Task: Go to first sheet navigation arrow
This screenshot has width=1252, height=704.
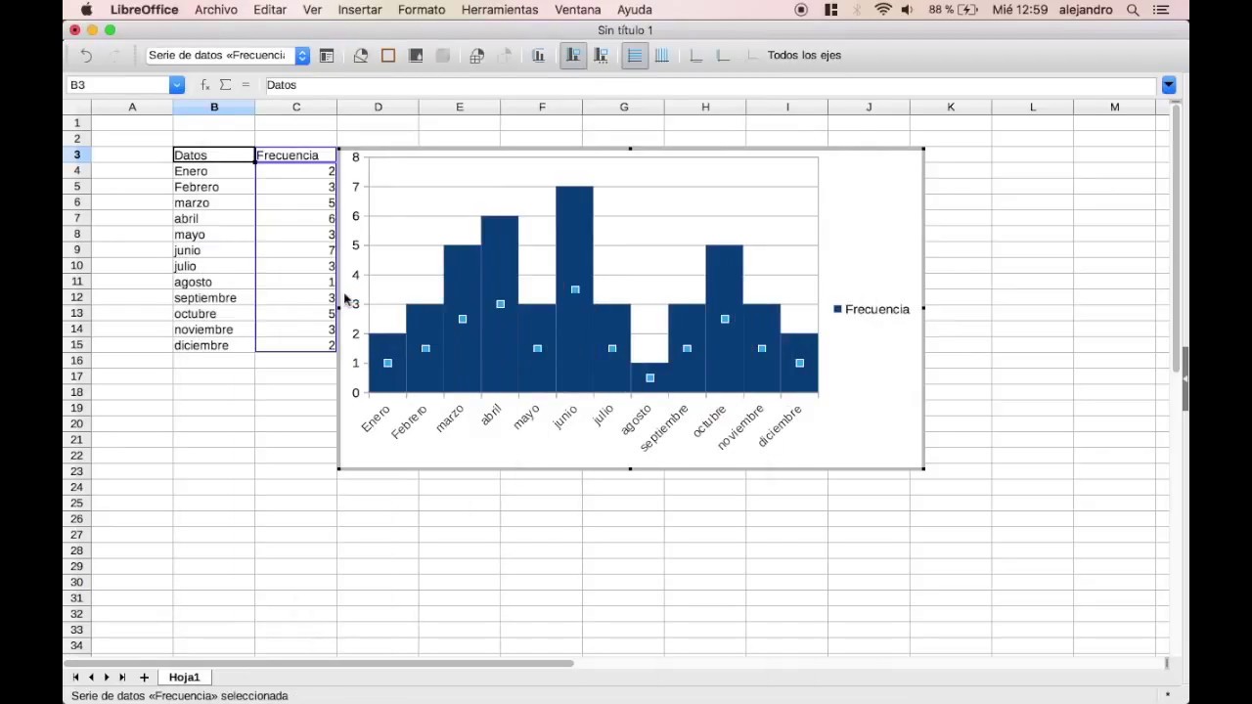Action: (x=75, y=677)
